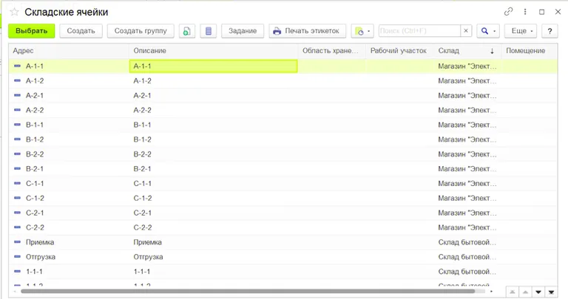Click Склад cell in the A-1-1 row
This screenshot has width=568, height=299.
(x=467, y=66)
